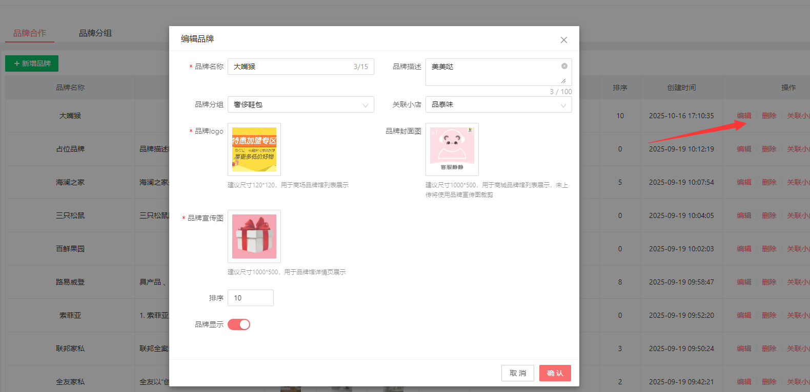
Task: Clear the brand description text with the clear icon
Action: [x=564, y=66]
